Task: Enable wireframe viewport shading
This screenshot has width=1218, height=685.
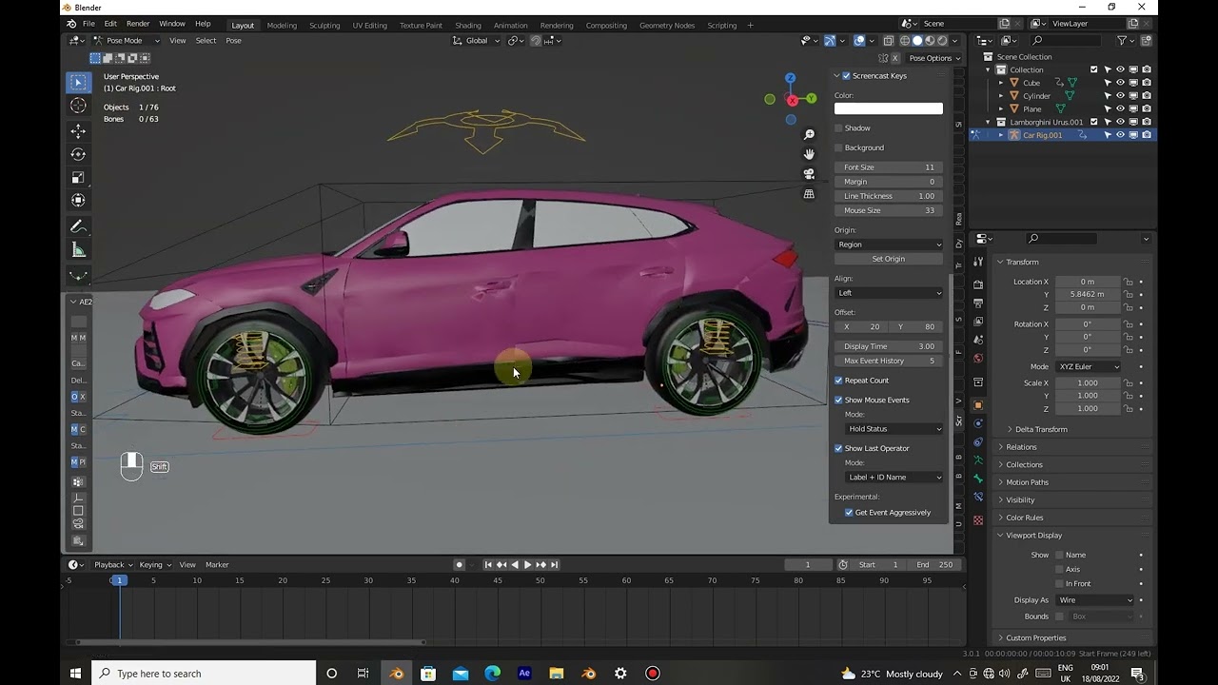Action: tap(905, 40)
